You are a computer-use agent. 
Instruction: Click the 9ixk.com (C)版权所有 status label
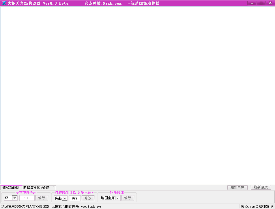(x=257, y=206)
